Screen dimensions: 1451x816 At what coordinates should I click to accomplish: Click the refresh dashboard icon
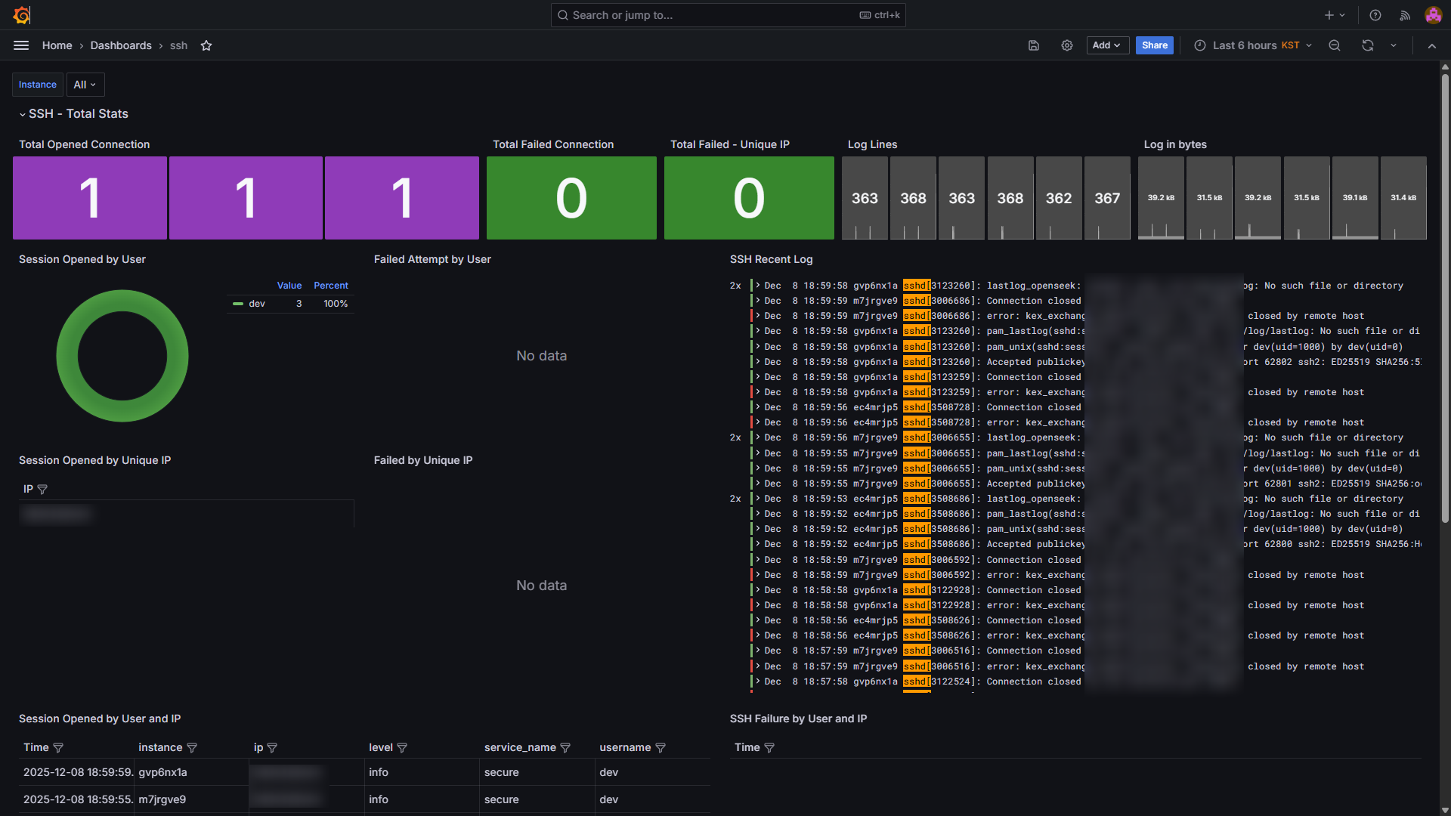(1368, 45)
